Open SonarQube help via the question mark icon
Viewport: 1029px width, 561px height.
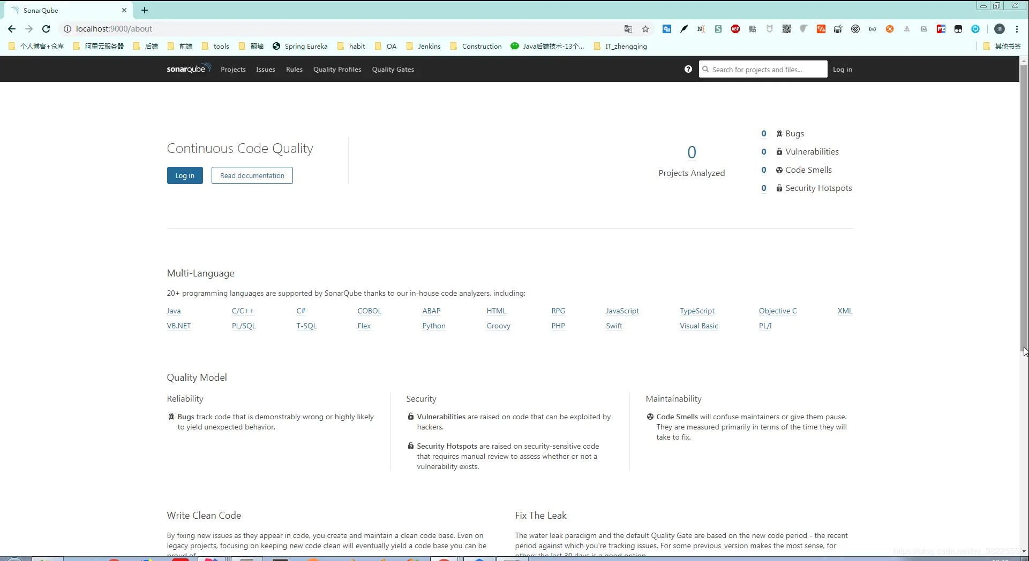pyautogui.click(x=688, y=69)
